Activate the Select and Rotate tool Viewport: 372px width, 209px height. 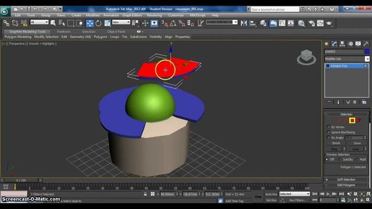pos(98,23)
